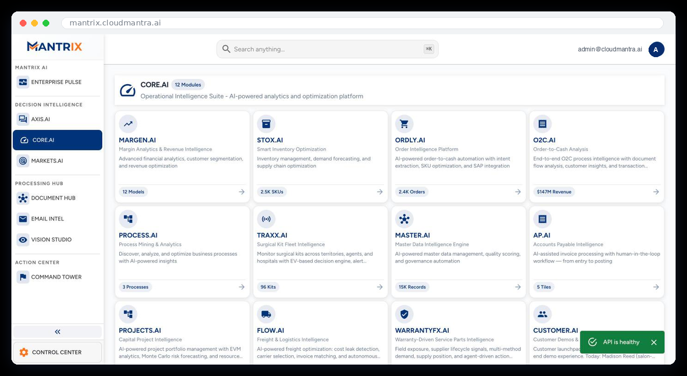
Task: Click the STOX.AI archive box icon
Action: 266,124
